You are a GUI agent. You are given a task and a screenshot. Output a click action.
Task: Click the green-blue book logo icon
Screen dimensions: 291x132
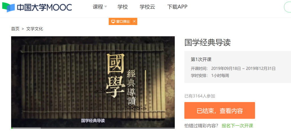8,7
